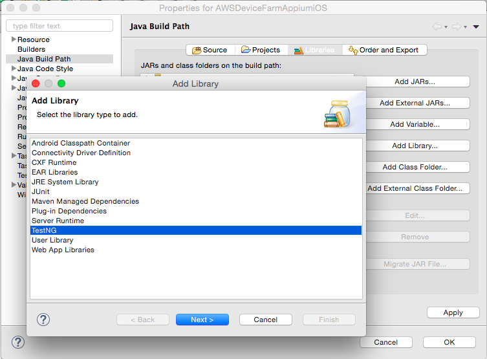Click the Apply button
Screen dimensions: 487x359
(453, 312)
